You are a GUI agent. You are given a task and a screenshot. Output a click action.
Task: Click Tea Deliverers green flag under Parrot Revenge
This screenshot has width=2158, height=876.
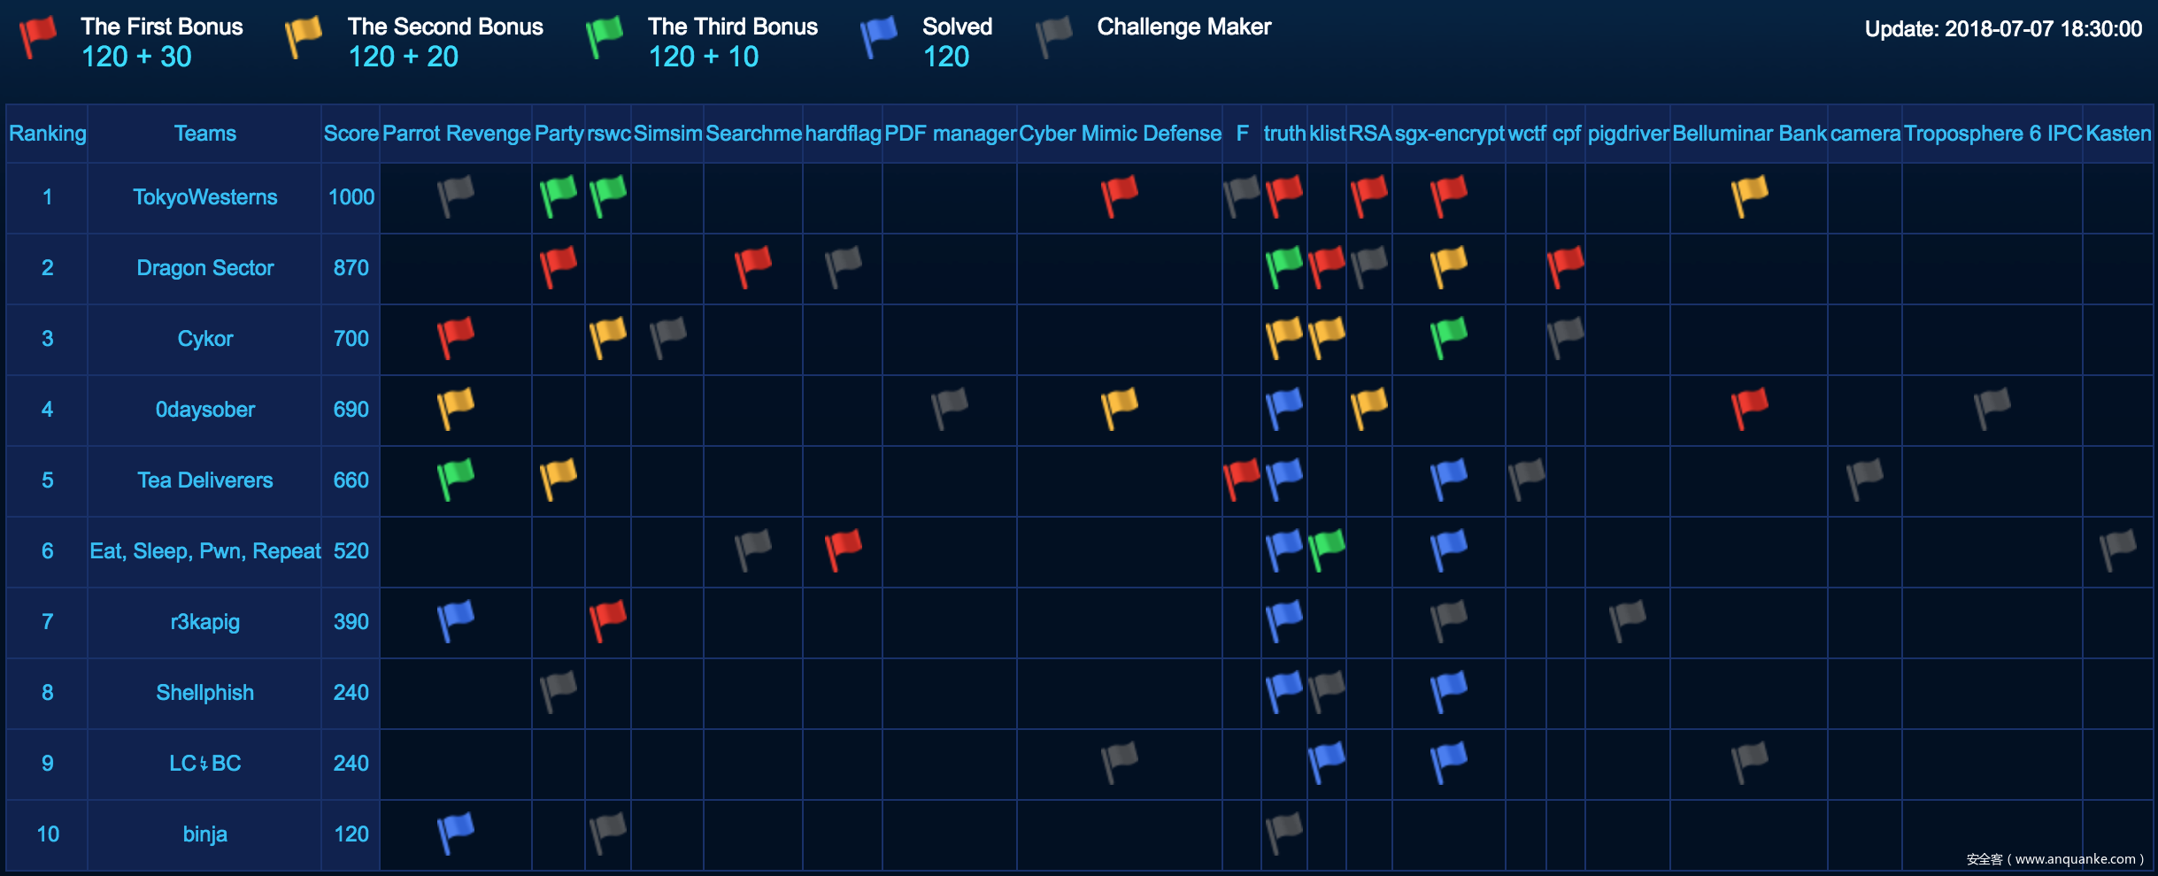point(456,480)
